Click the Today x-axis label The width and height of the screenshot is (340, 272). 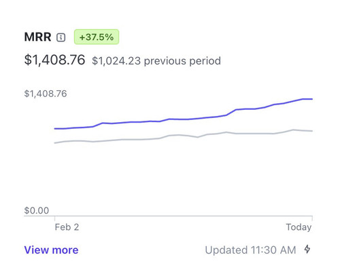299,227
